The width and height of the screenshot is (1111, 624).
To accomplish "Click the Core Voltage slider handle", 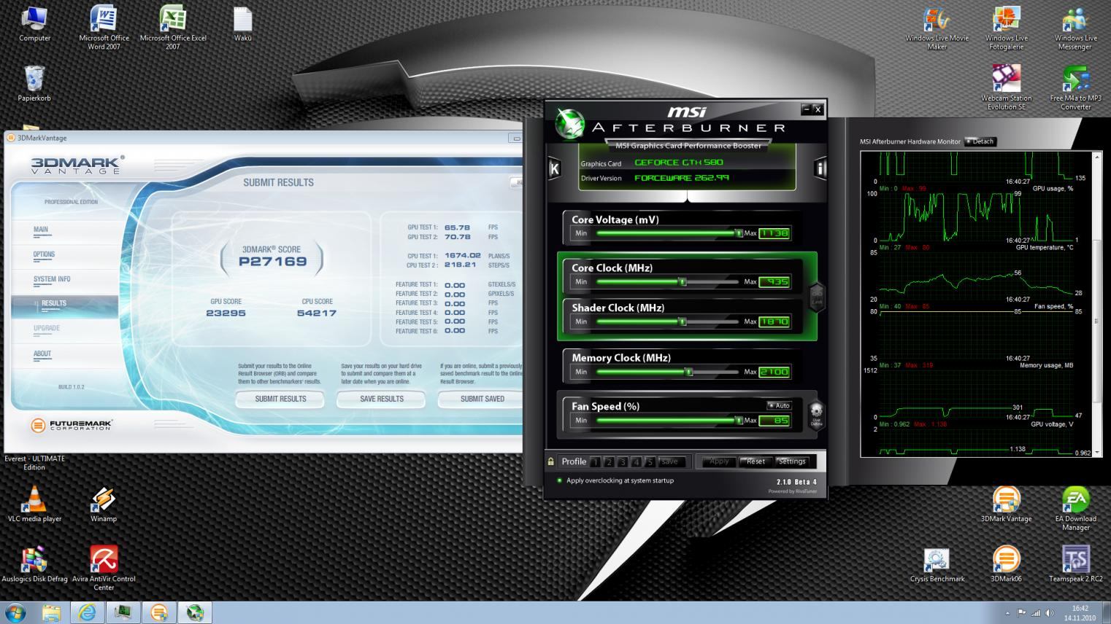I will pyautogui.click(x=739, y=233).
